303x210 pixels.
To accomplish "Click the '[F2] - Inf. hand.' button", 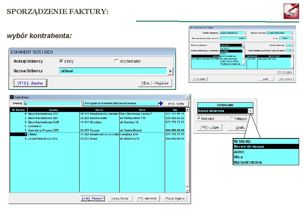I will tap(147, 199).
